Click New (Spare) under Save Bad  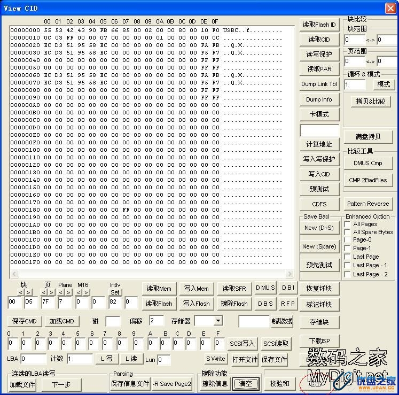(x=319, y=246)
